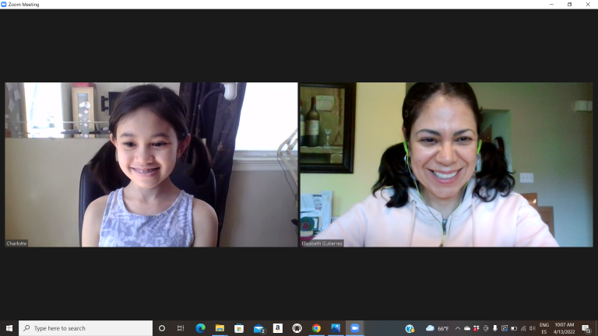598x336 pixels.
Task: Open Wi-Fi network tray icon
Action: (523, 328)
